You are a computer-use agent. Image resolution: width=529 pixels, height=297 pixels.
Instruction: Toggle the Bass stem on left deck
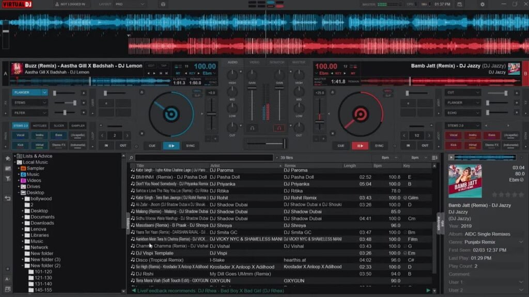[x=59, y=135]
